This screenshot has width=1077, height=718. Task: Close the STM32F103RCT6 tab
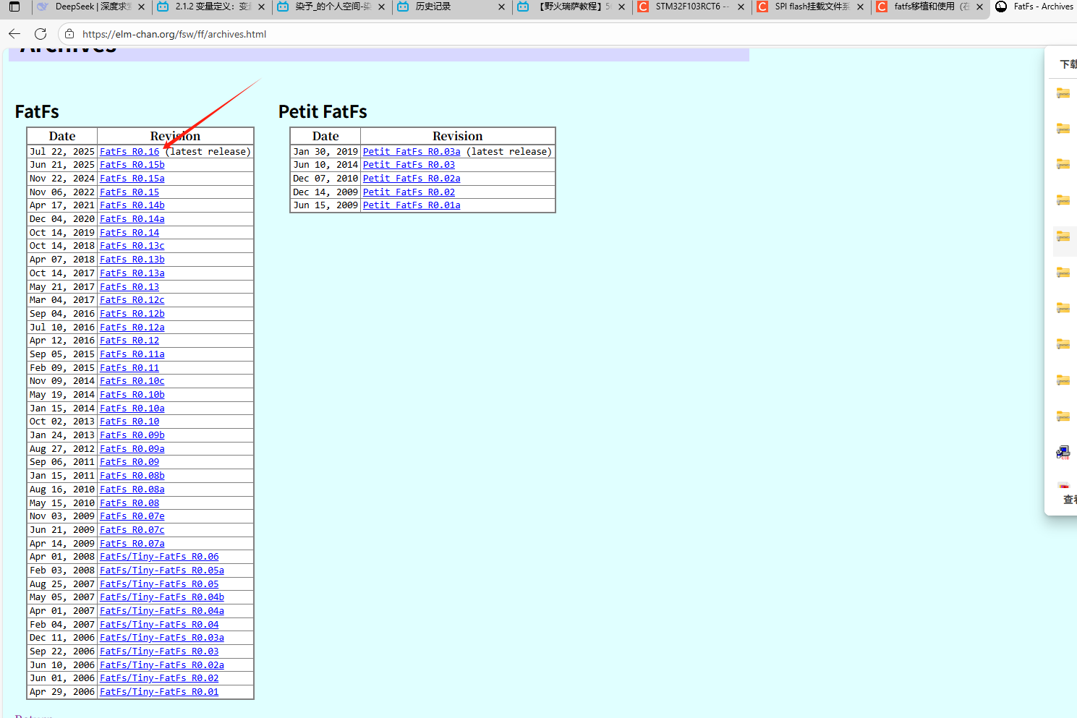click(x=741, y=7)
